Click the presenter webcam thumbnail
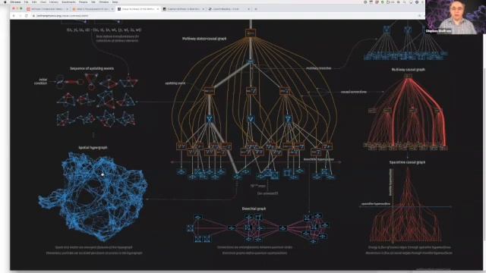Viewport: 486px width, 273px height. pyautogui.click(x=456, y=17)
